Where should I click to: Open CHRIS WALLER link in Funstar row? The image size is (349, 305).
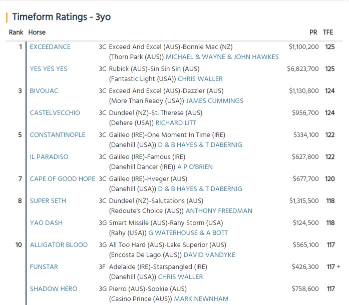click(x=181, y=277)
